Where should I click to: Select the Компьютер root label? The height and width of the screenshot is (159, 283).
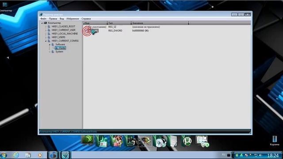point(54,23)
